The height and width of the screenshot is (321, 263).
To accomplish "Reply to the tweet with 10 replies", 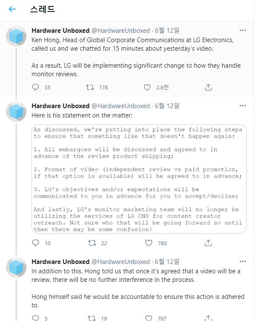I will pyautogui.click(x=36, y=243).
